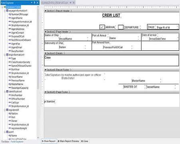Viewport: 180px width, 144px height.
Task: Switch to the Main Report Preview tab
Action: 68,141
